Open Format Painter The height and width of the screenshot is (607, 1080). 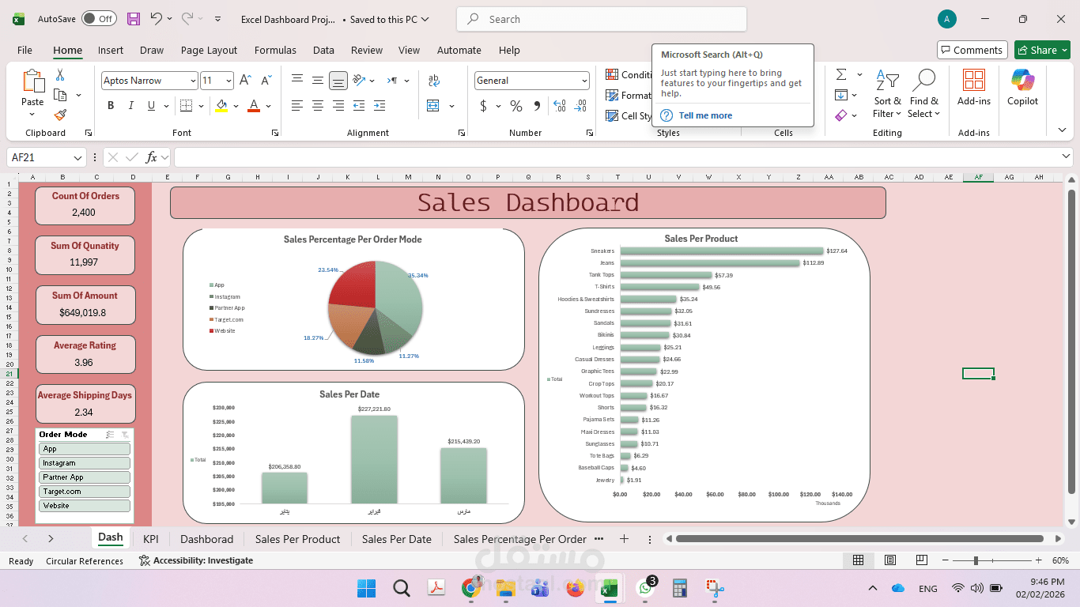(x=60, y=115)
